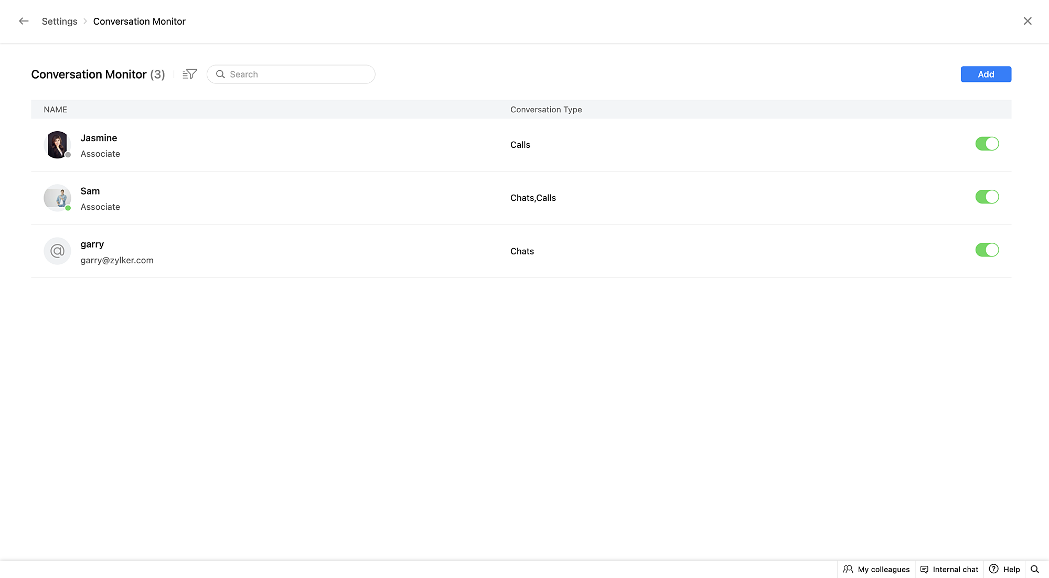This screenshot has height=578, width=1049.
Task: Toggle garry's conversation monitor switch
Action: 987,250
